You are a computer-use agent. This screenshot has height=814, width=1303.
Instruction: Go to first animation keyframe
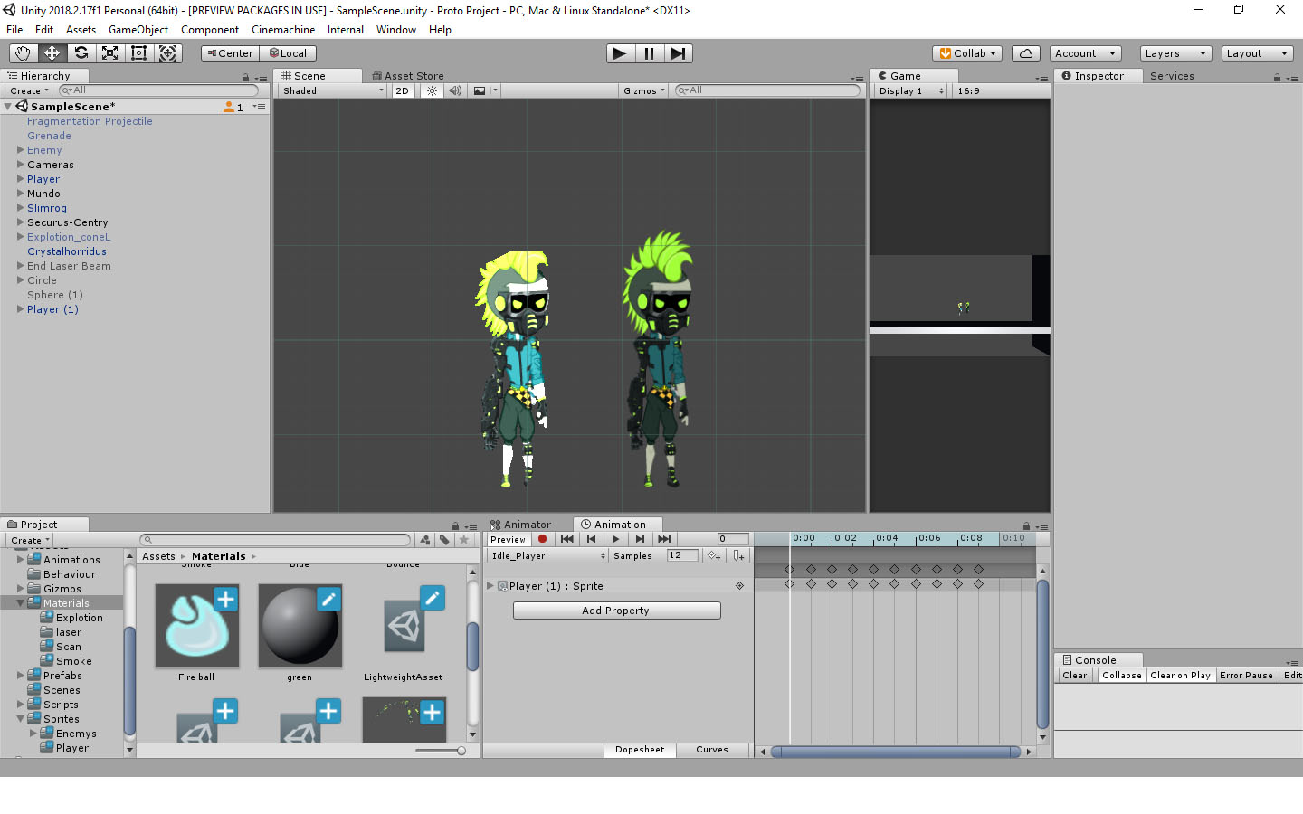(x=567, y=539)
